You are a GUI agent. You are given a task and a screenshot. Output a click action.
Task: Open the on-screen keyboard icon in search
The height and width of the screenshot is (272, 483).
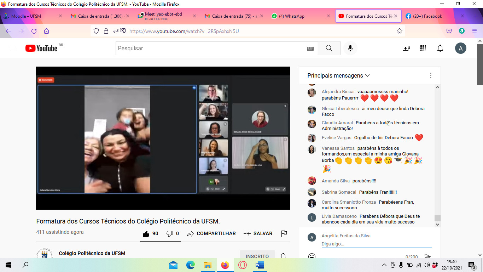(310, 49)
